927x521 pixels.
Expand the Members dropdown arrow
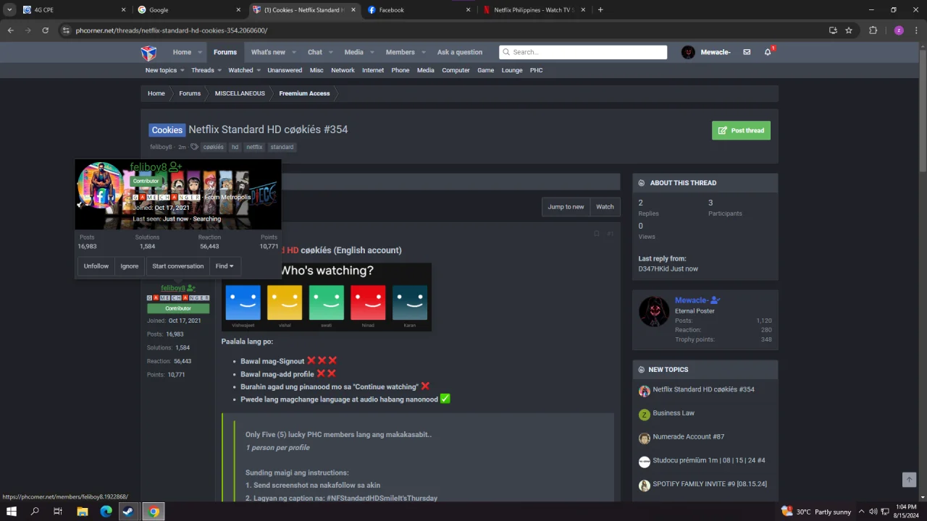[x=424, y=52]
